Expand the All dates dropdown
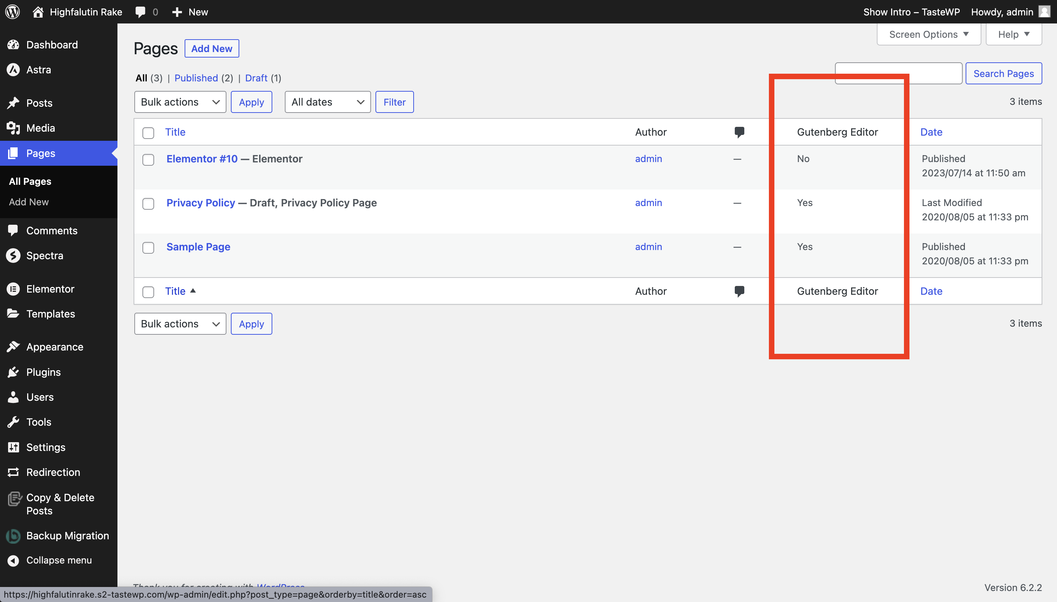The width and height of the screenshot is (1057, 602). pyautogui.click(x=327, y=102)
